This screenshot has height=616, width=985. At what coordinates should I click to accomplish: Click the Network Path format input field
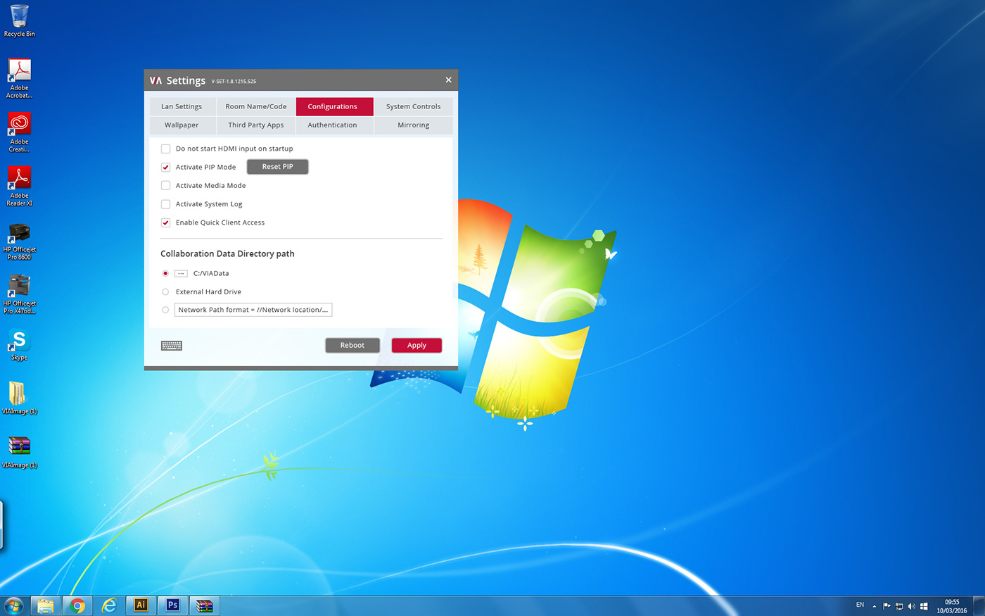pos(253,310)
